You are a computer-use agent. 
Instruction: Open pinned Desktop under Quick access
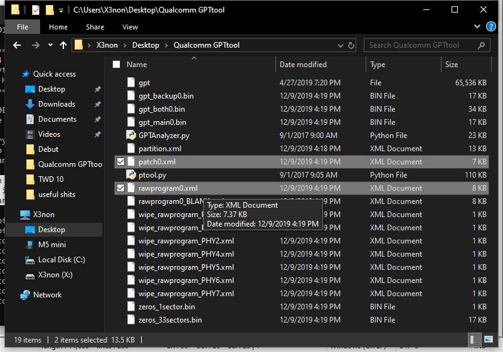tap(51, 89)
